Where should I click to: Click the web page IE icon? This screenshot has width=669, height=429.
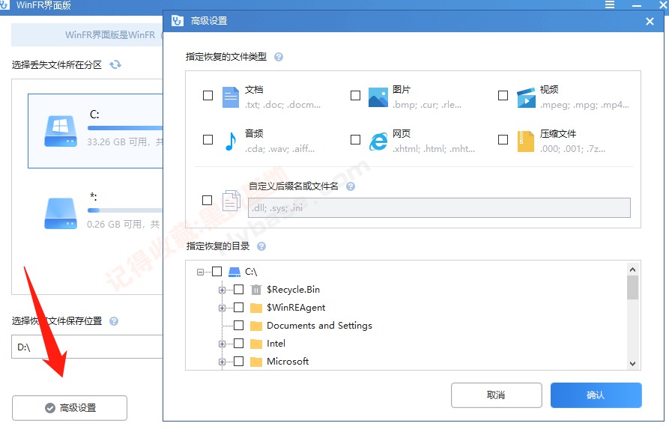pyautogui.click(x=378, y=142)
